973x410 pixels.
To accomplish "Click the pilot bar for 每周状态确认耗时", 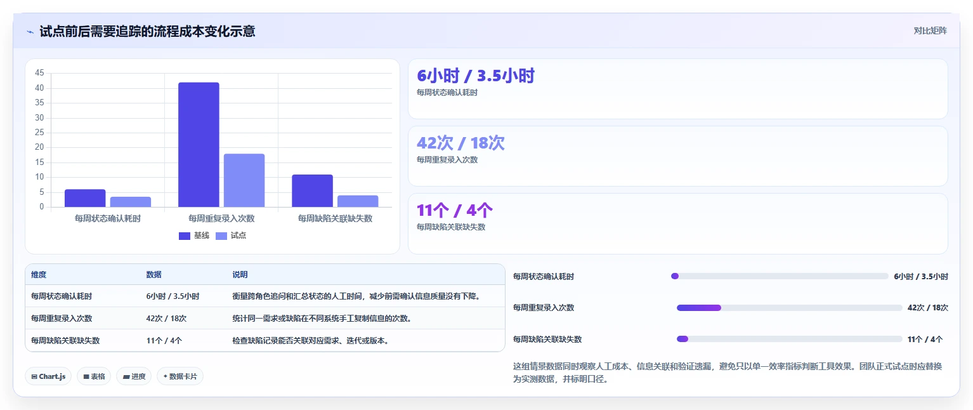I will (x=131, y=202).
